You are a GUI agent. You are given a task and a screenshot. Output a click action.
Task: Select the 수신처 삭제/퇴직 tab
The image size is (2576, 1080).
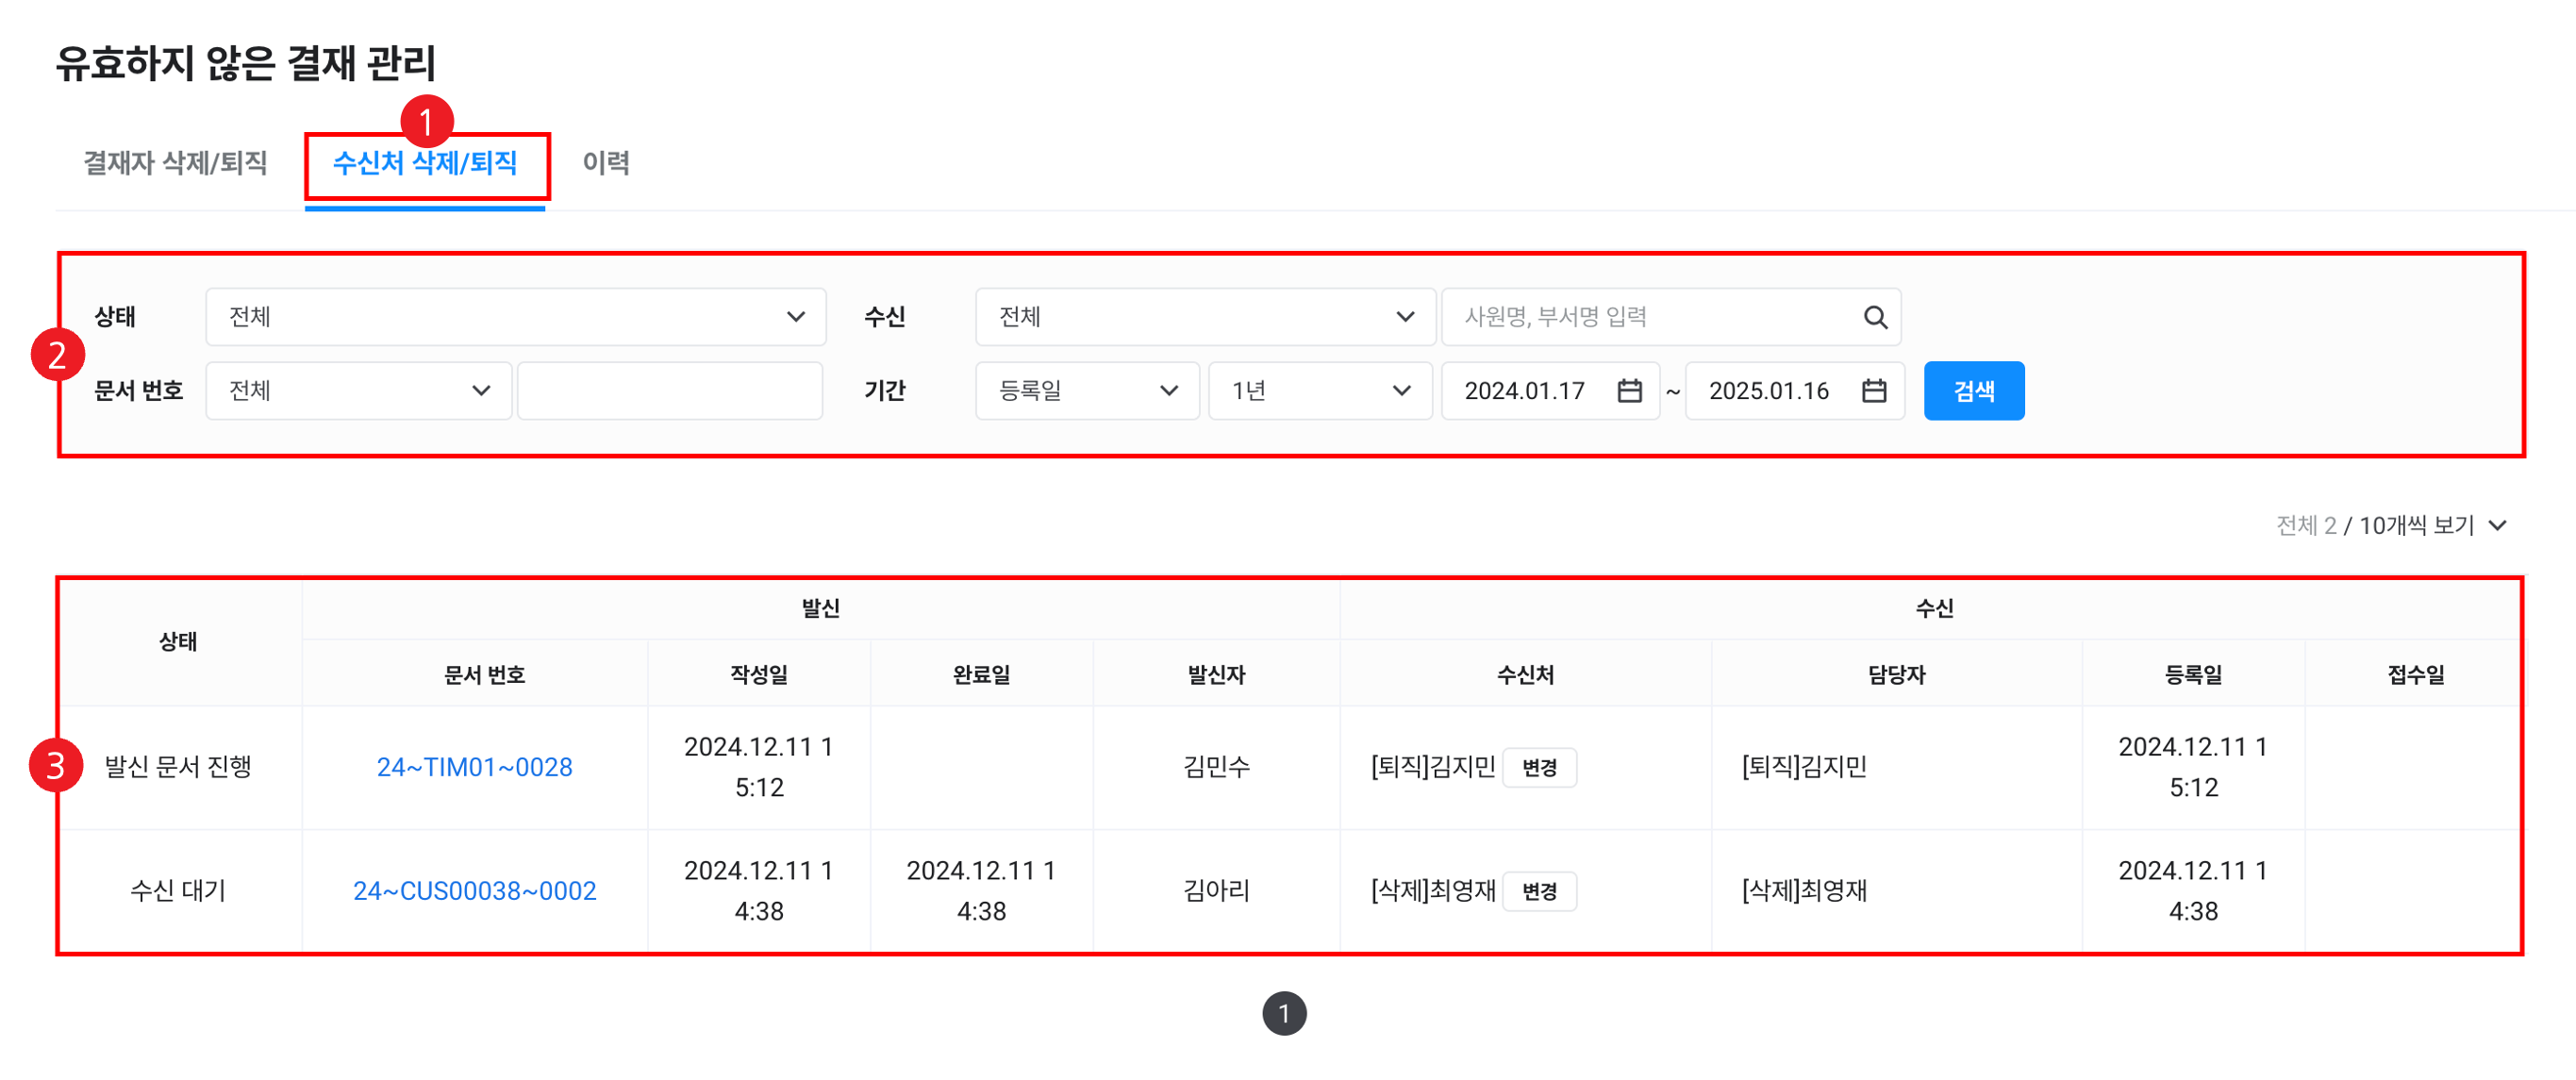tap(425, 163)
